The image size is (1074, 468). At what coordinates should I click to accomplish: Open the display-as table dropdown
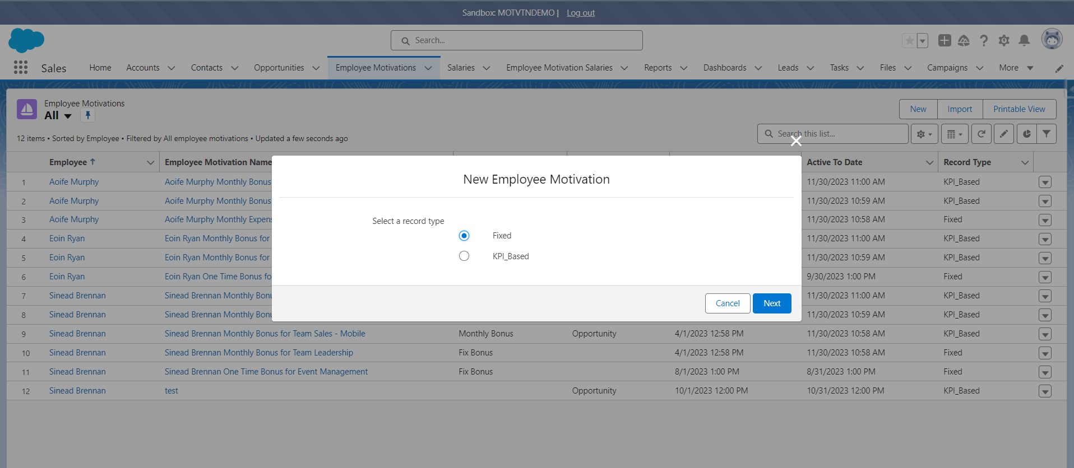955,134
